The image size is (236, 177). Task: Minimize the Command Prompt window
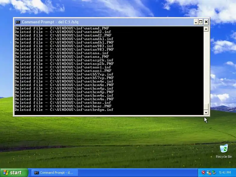[x=196, y=22]
